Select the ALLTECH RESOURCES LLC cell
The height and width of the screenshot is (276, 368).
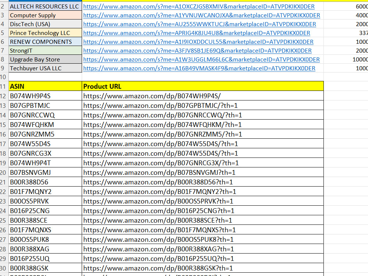click(x=45, y=7)
